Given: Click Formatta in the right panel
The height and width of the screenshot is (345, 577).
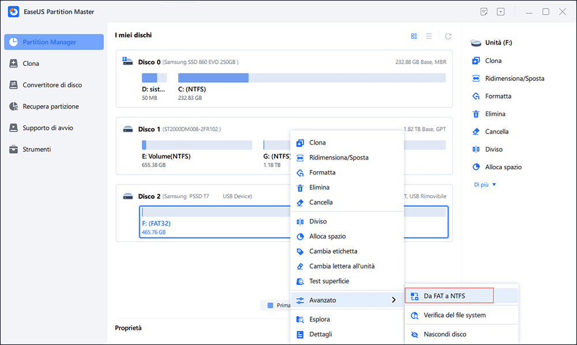Looking at the screenshot, I should (492, 96).
